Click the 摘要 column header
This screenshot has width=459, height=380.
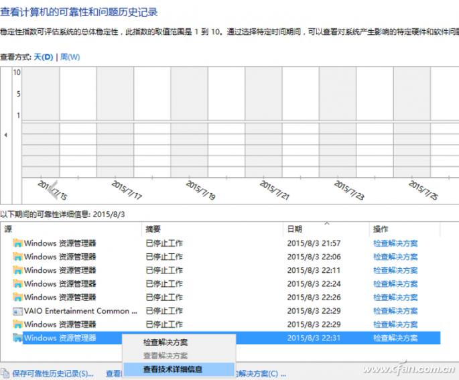click(x=153, y=229)
